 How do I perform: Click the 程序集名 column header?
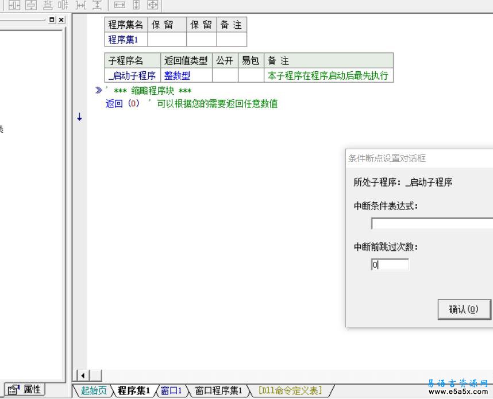pos(126,25)
